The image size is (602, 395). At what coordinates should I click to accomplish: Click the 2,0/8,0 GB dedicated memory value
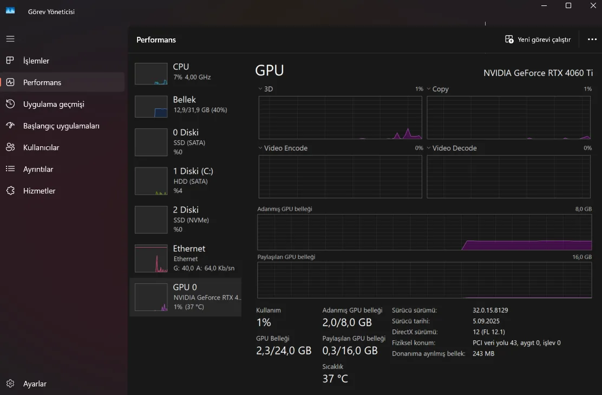(x=347, y=322)
